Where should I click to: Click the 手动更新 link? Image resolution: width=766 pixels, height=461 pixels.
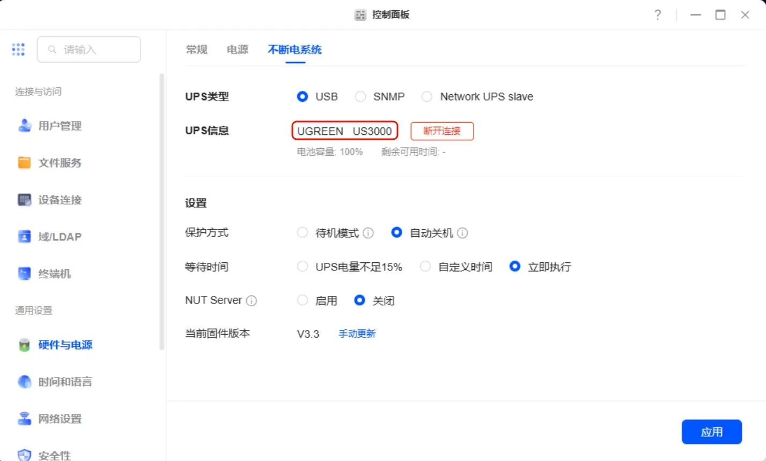357,334
